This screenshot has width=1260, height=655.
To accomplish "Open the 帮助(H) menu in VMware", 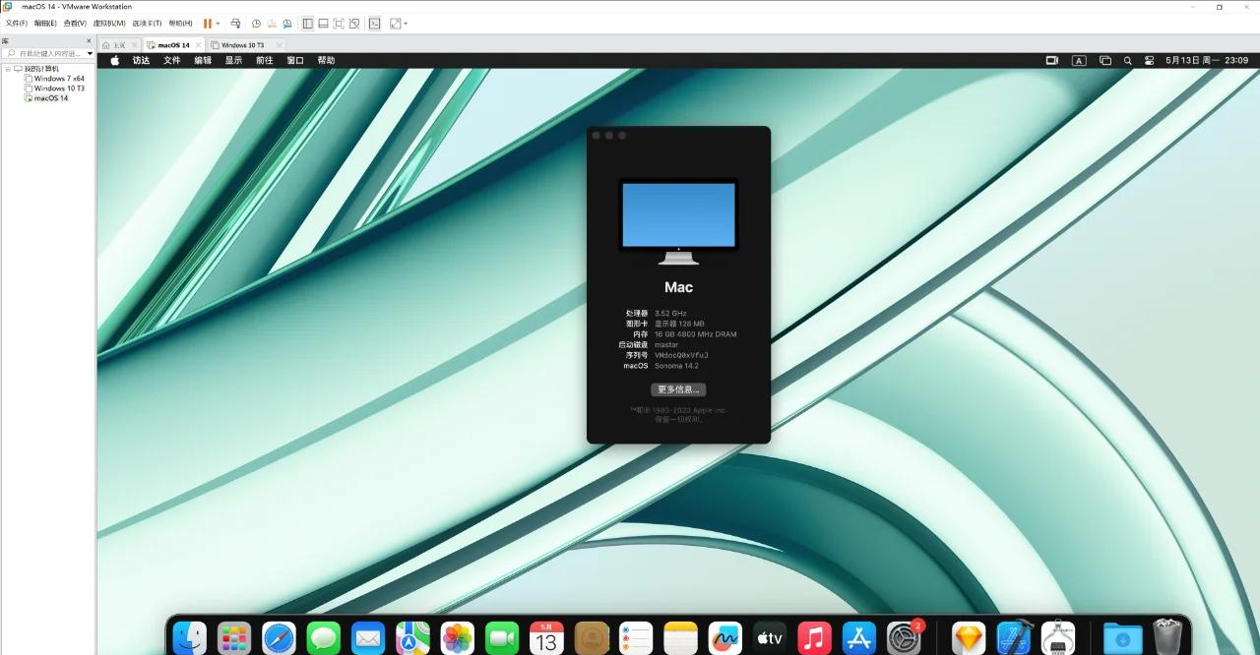I will coord(180,23).
